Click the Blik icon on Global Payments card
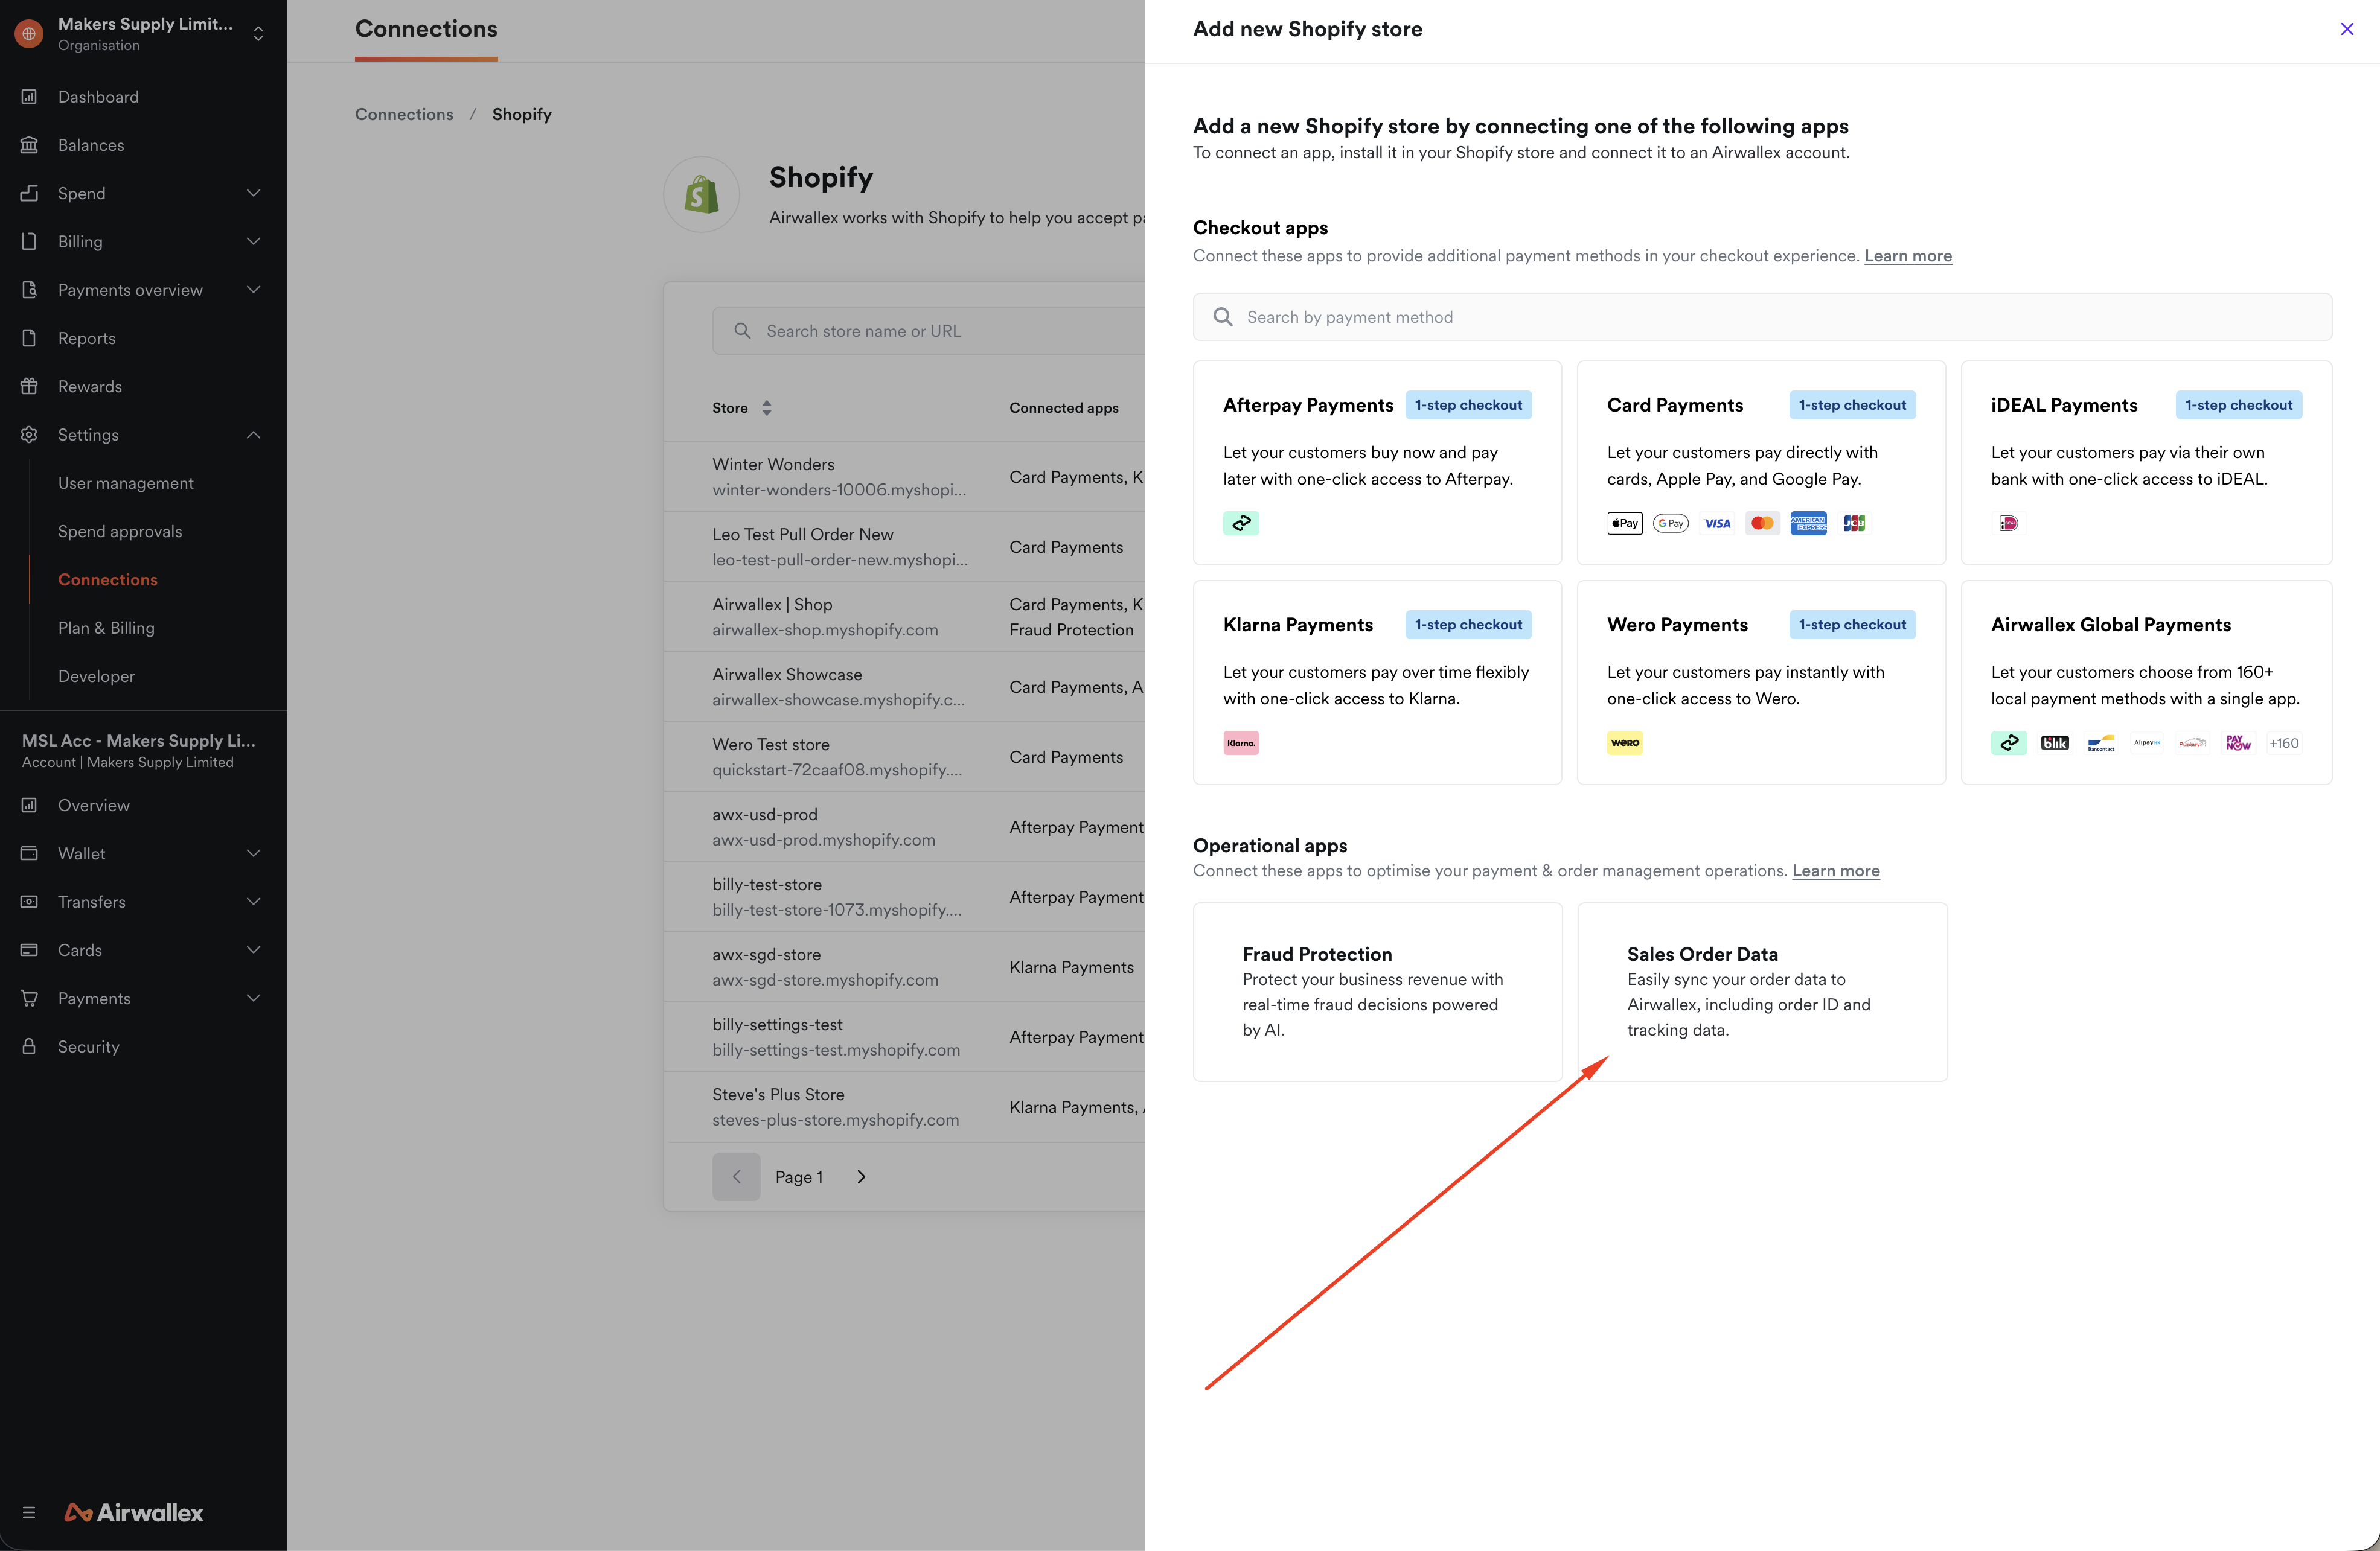2380x1551 pixels. pyautogui.click(x=2055, y=742)
